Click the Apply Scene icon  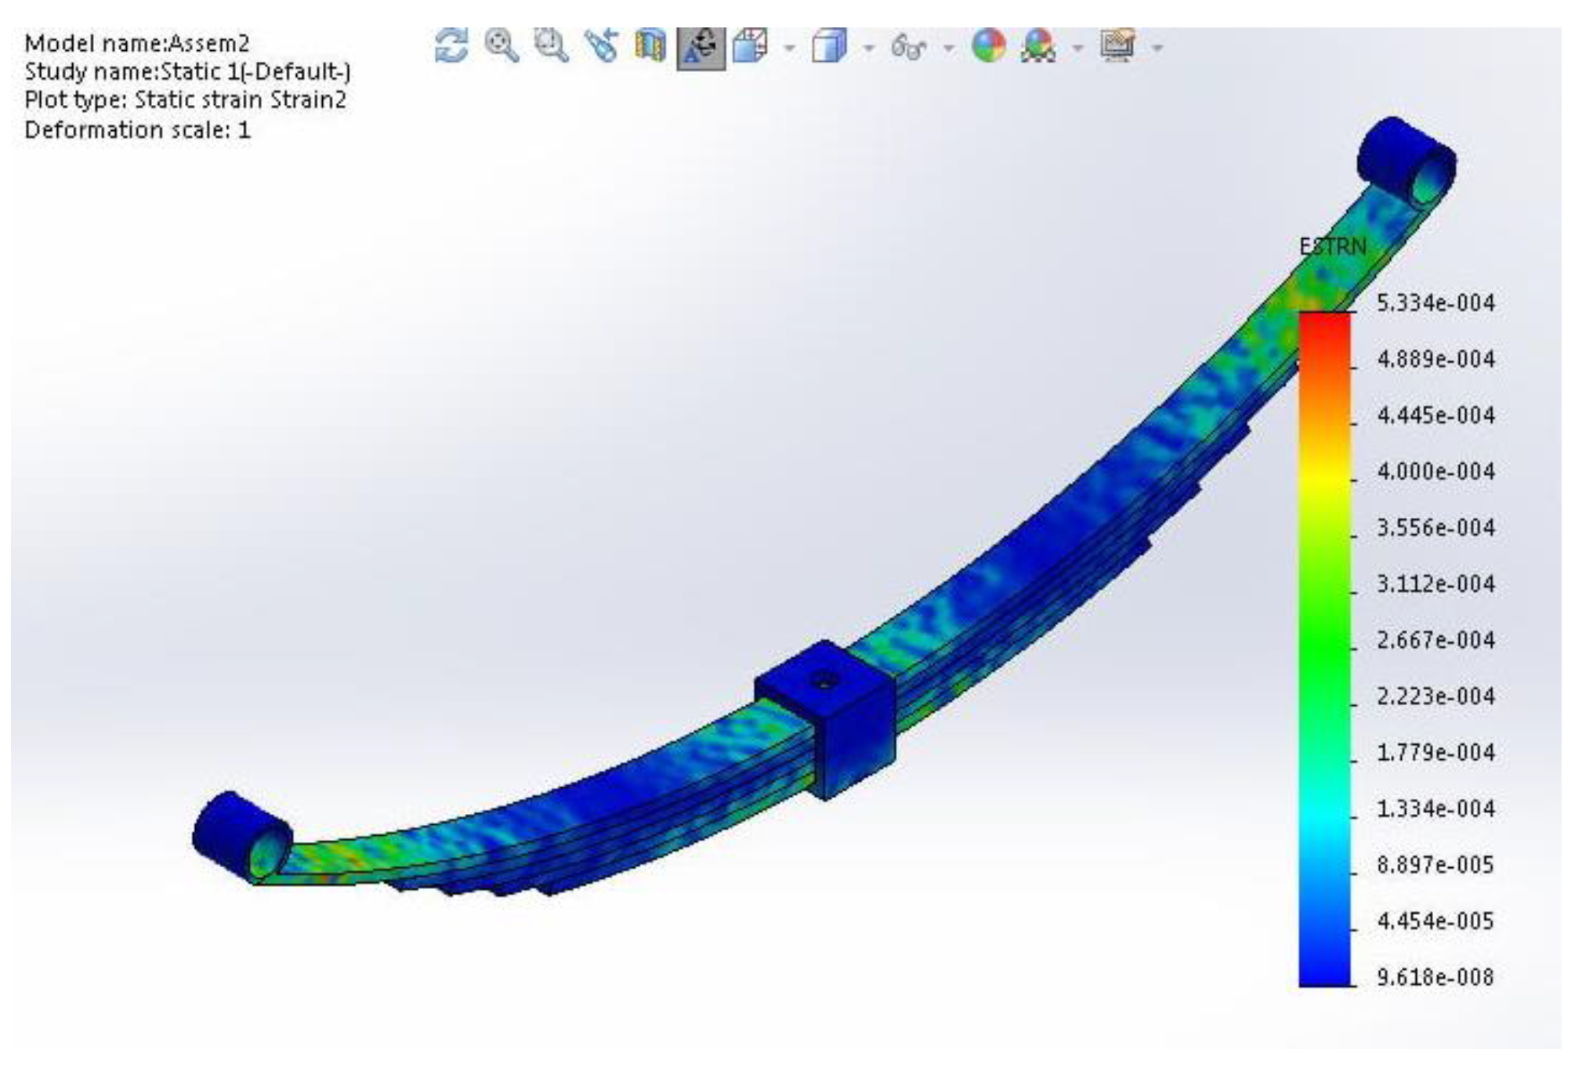1039,46
